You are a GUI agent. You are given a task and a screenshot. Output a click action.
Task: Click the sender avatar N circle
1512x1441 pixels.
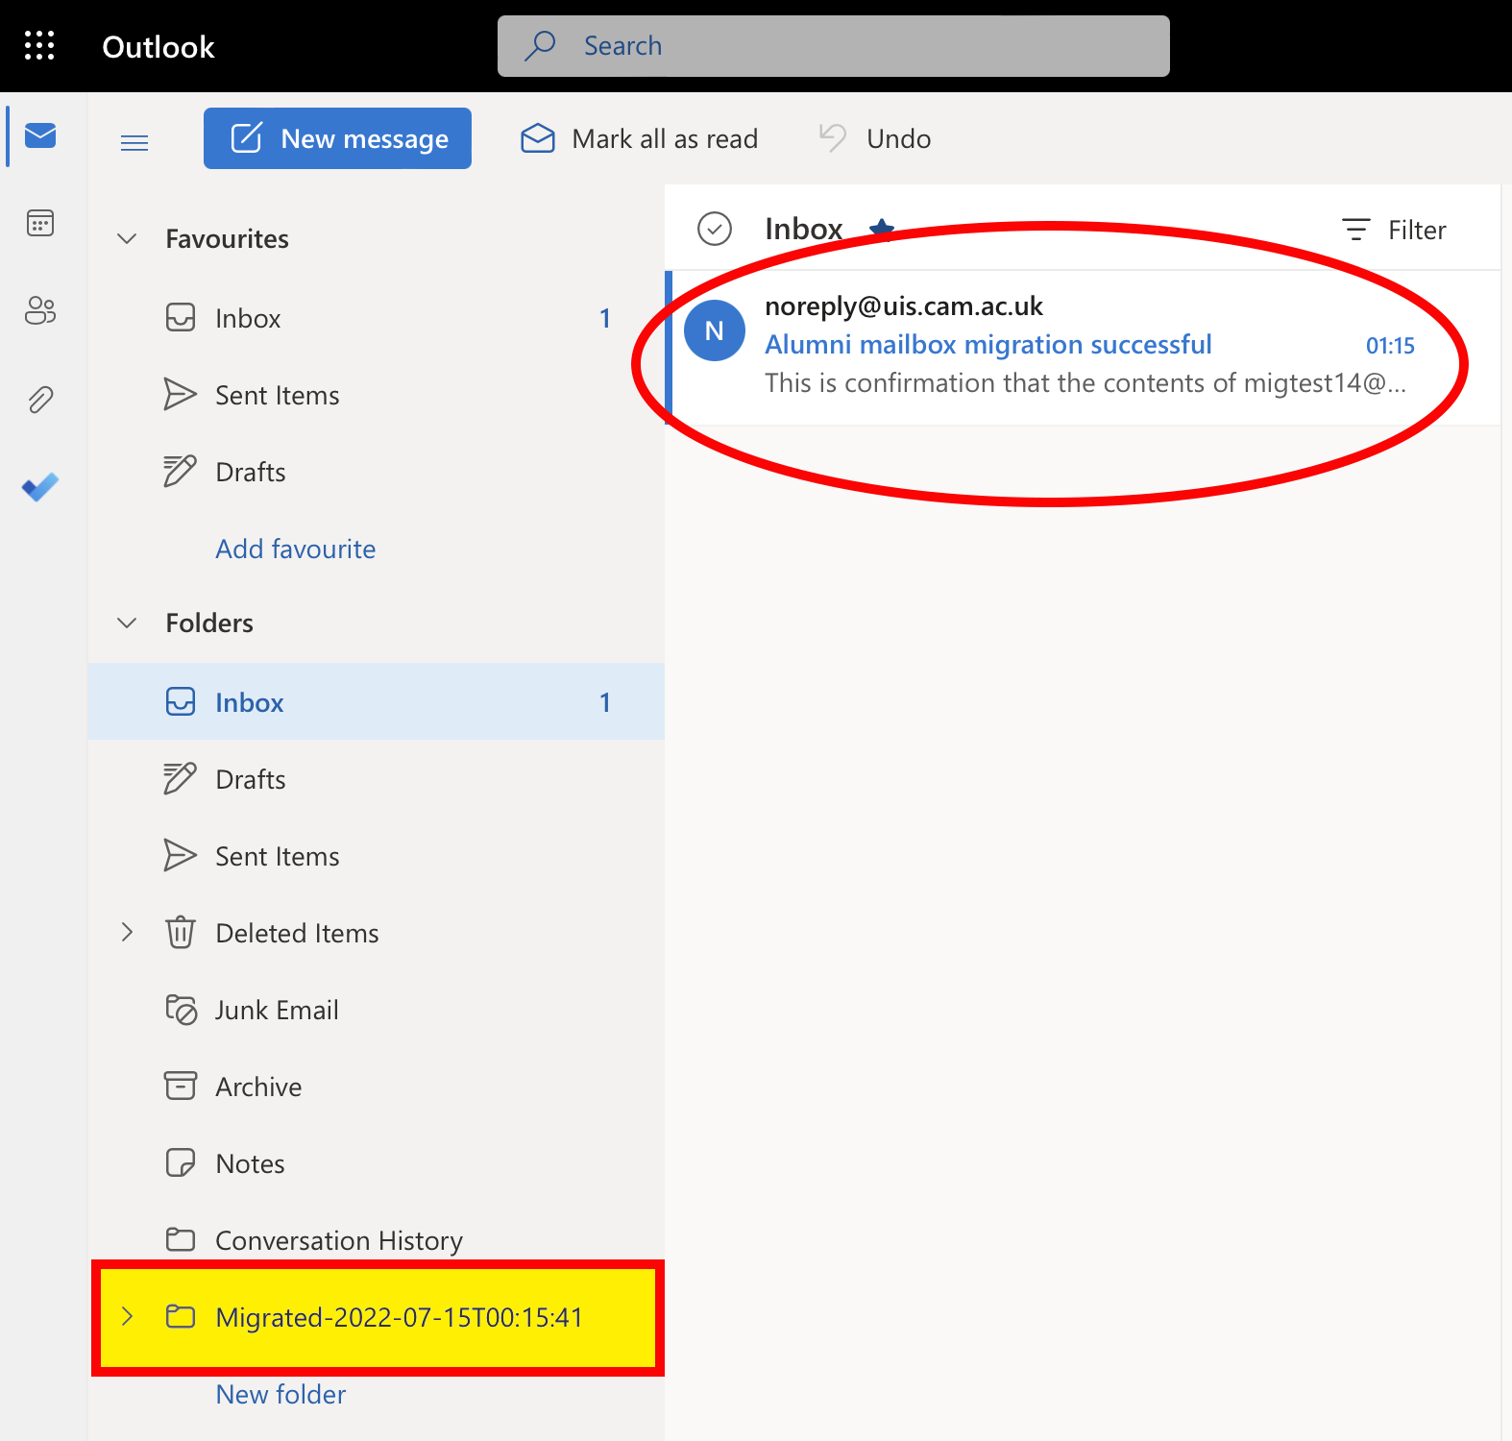pos(715,330)
